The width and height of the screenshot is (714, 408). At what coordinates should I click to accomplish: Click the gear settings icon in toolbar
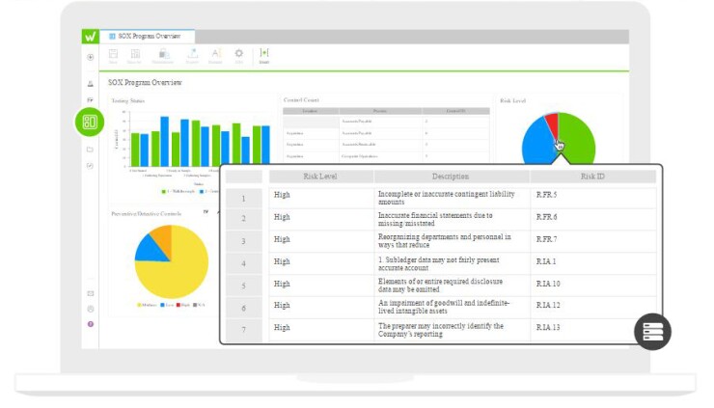click(239, 56)
